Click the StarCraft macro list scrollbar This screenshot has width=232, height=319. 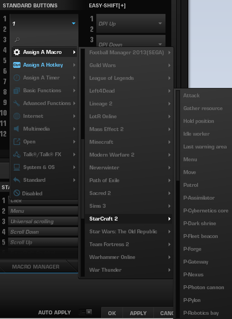click(178, 136)
